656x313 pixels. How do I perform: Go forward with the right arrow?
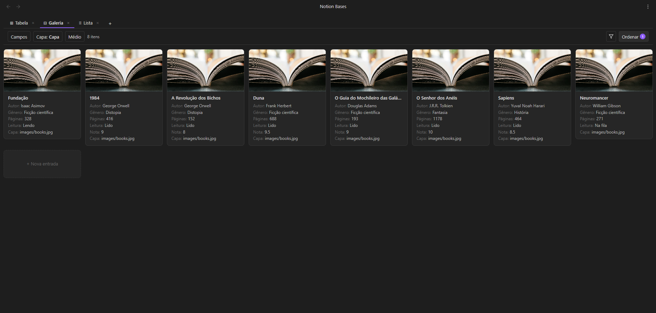18,7
